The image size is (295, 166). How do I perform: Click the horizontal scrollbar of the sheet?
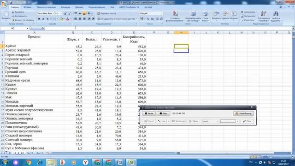[x=227, y=153]
